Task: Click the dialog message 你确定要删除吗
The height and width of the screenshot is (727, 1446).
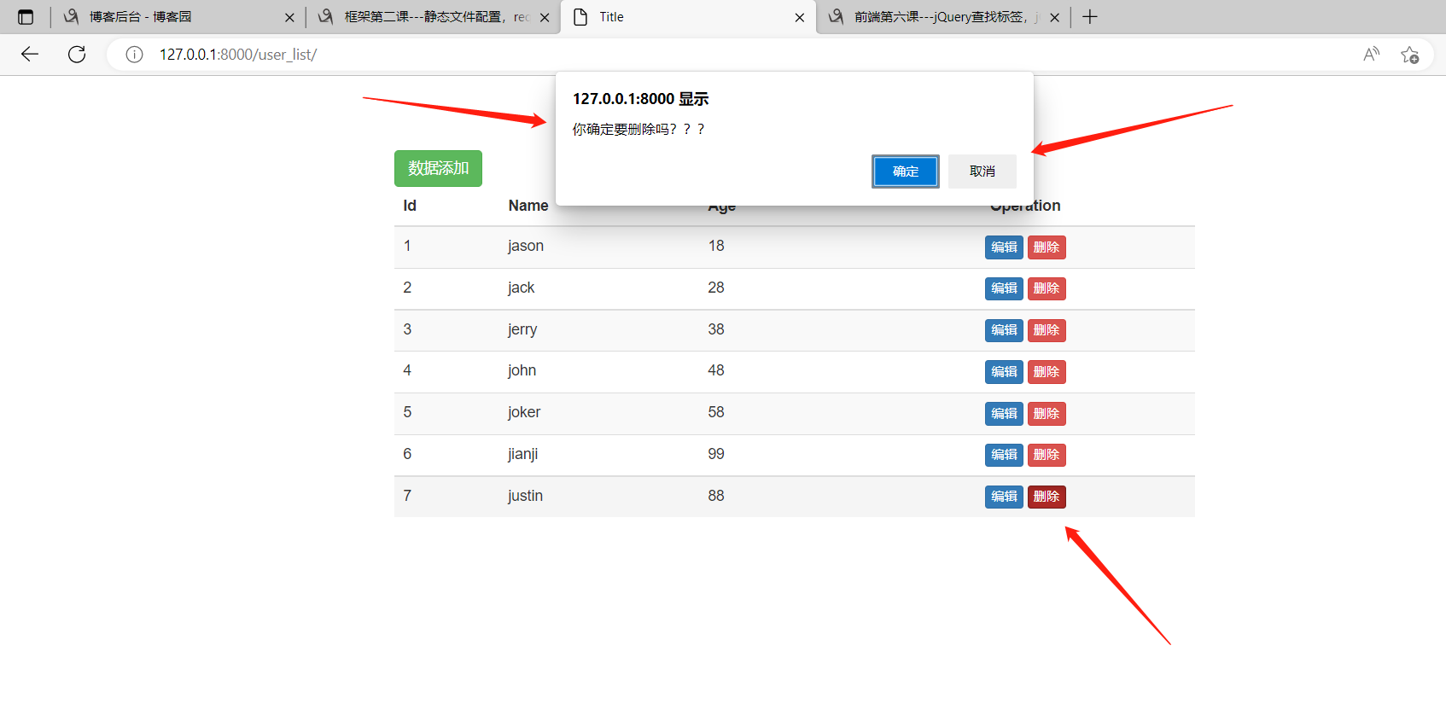Action: 638,129
